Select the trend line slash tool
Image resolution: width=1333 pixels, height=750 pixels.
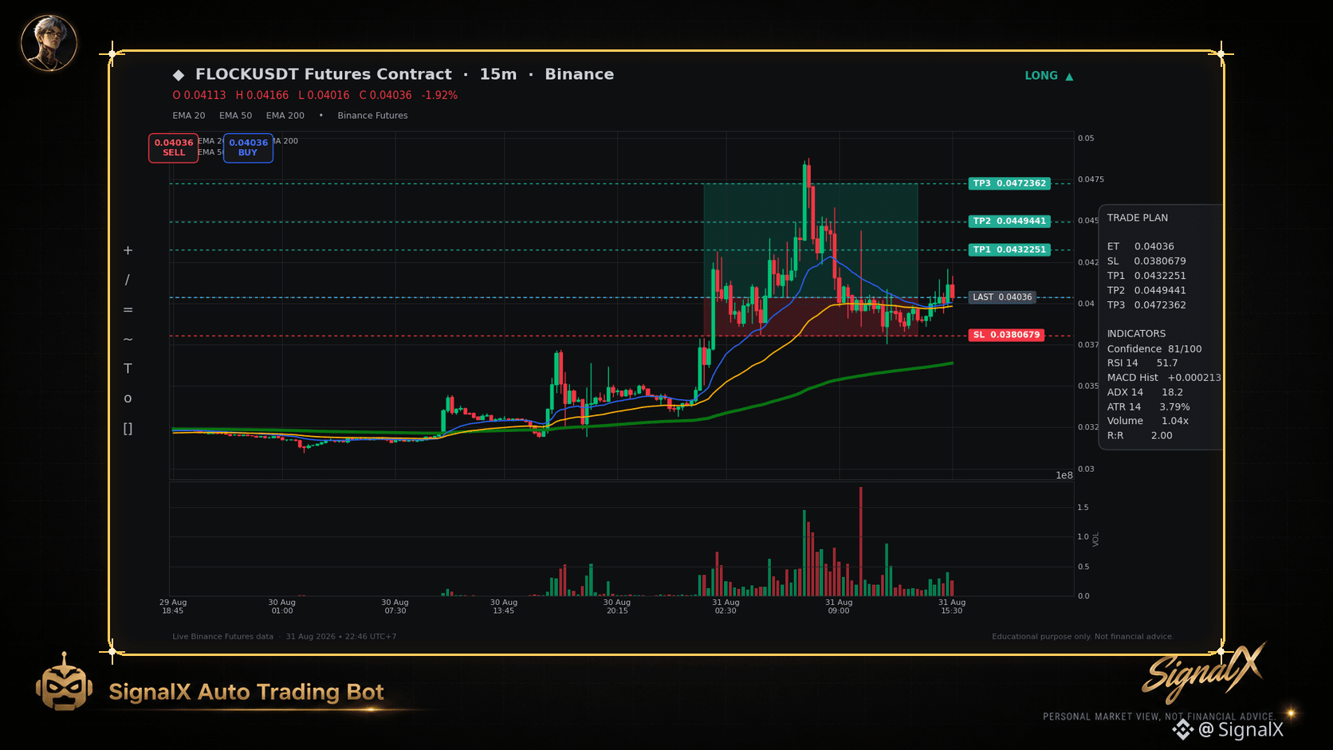(x=128, y=280)
